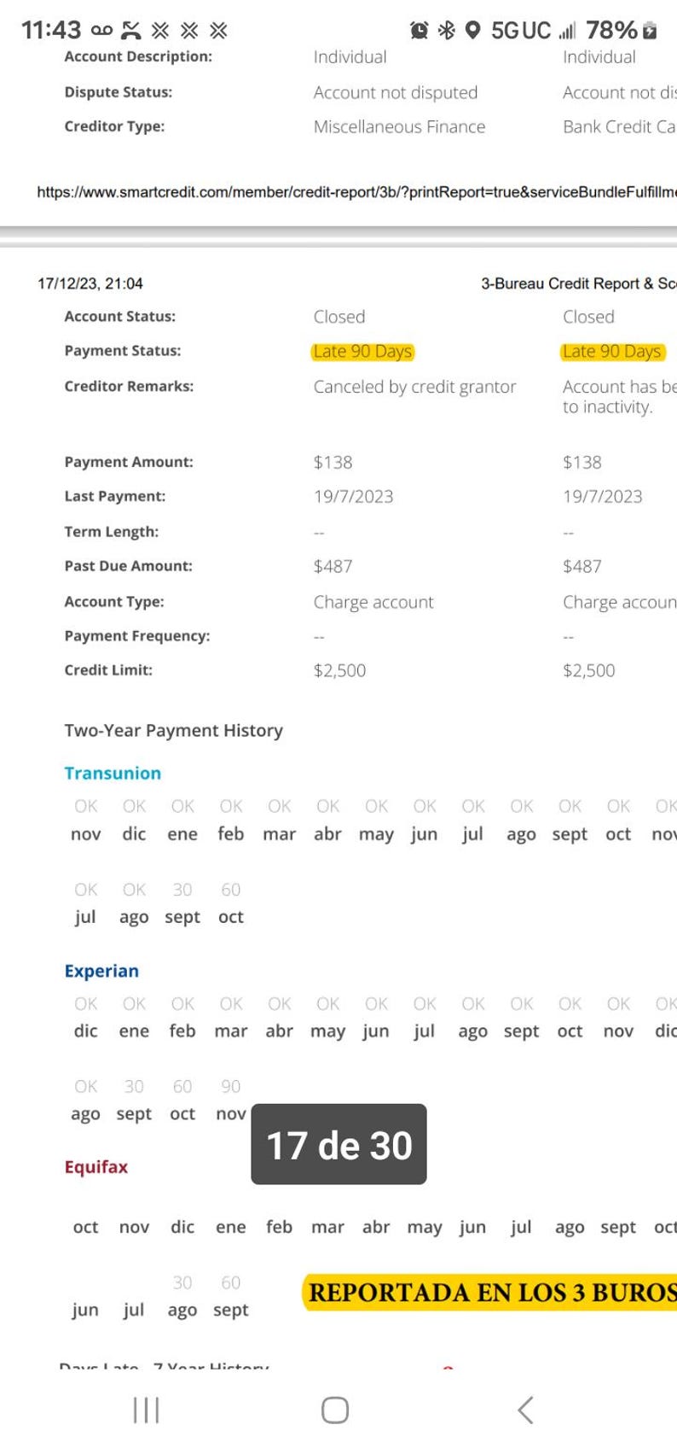Tap the 'Last Payment:' label
This screenshot has width=677, height=1454.
(x=115, y=496)
